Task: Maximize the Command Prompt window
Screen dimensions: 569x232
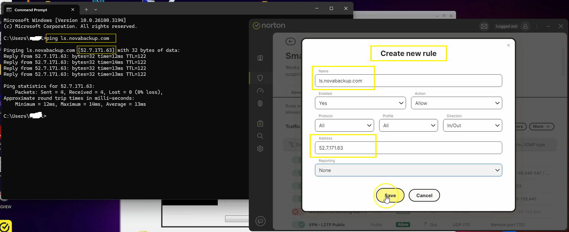Action: click(x=331, y=8)
